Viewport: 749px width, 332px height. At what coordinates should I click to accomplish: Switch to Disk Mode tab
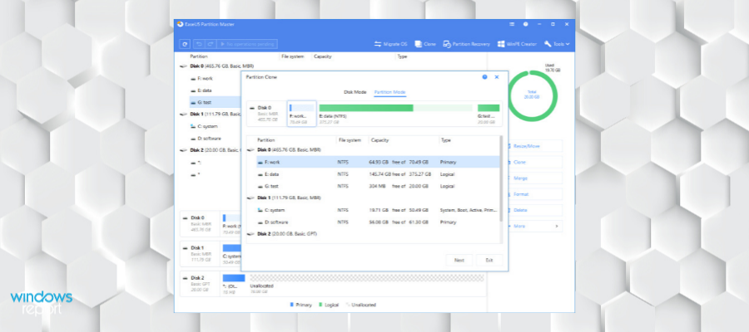355,92
